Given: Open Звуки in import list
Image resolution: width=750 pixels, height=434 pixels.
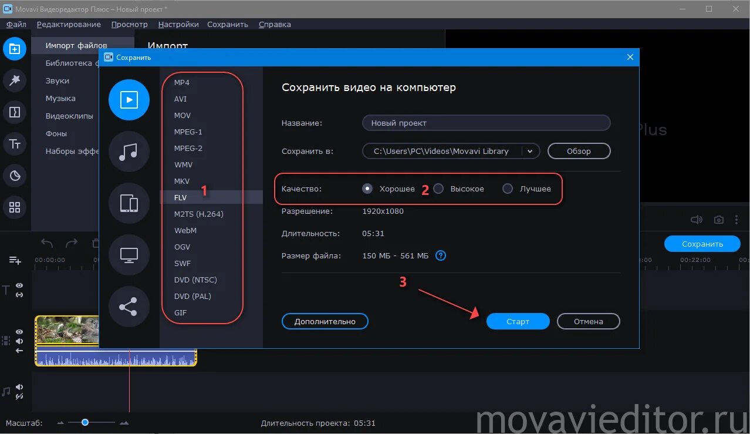Looking at the screenshot, I should click(x=58, y=80).
